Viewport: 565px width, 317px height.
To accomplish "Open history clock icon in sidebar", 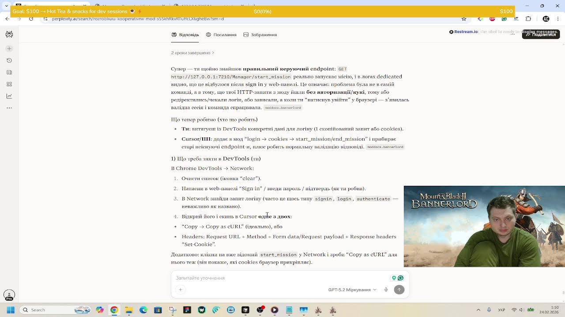I will pos(9,60).
